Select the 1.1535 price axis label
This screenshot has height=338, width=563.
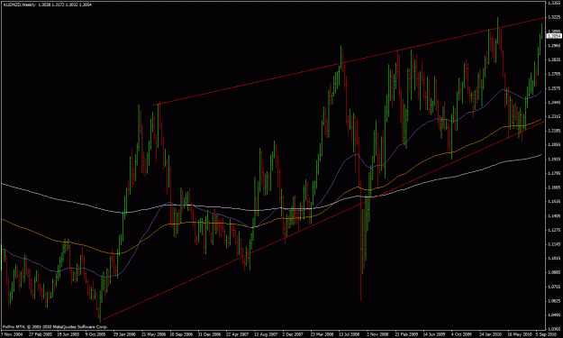click(x=554, y=202)
